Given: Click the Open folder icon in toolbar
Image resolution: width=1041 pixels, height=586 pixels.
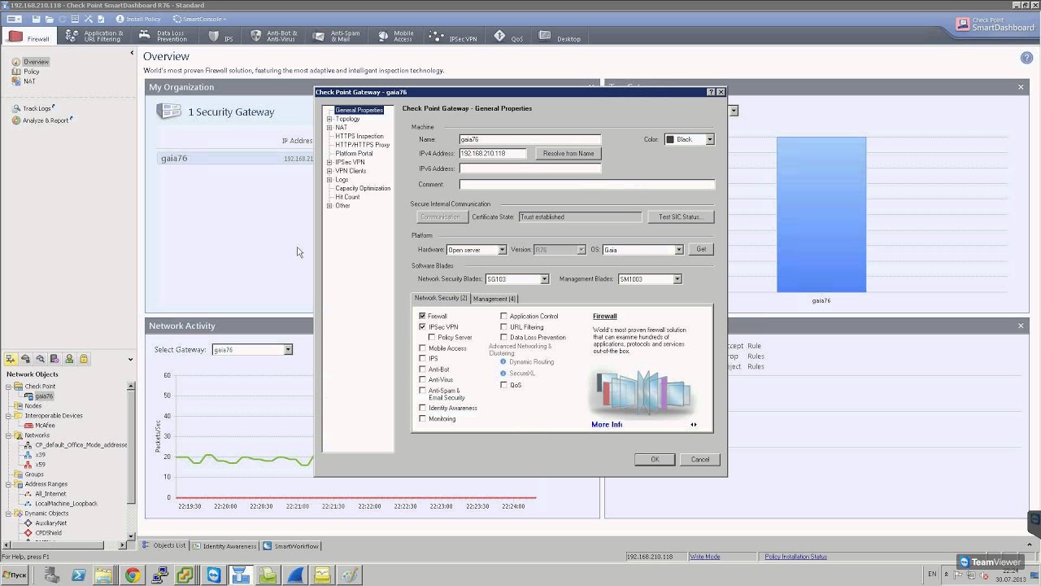Looking at the screenshot, I should [50, 19].
